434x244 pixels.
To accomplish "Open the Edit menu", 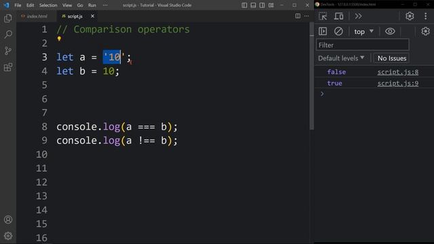I will tap(30, 5).
